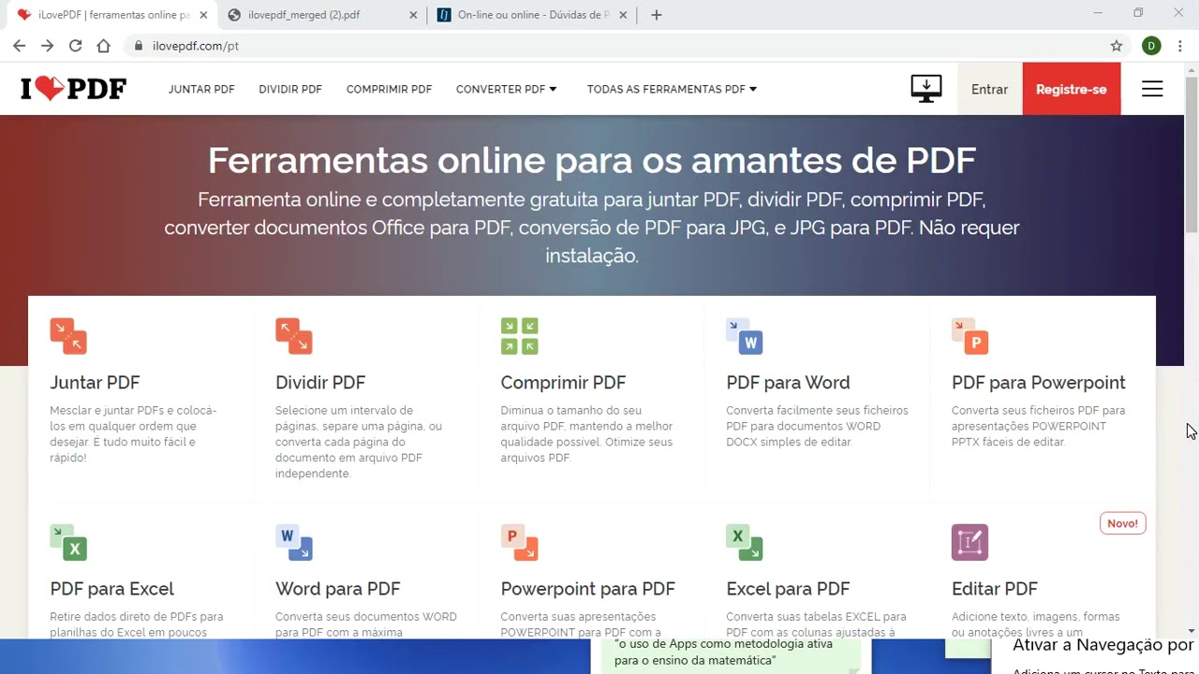
Task: Open the hamburger menu in the site header
Action: point(1152,89)
